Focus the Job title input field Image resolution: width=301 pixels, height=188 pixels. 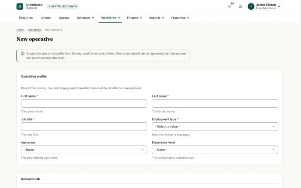point(84,127)
